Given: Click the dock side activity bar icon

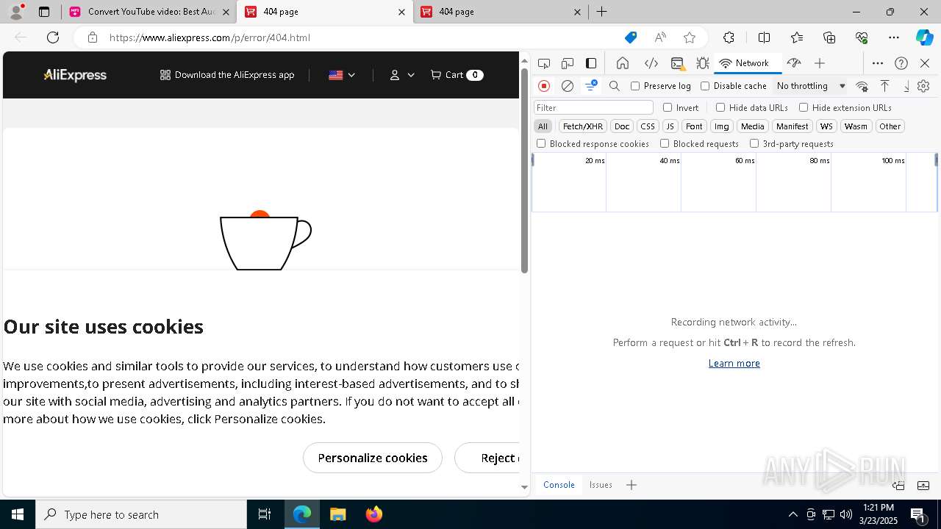Looking at the screenshot, I should pyautogui.click(x=591, y=63).
